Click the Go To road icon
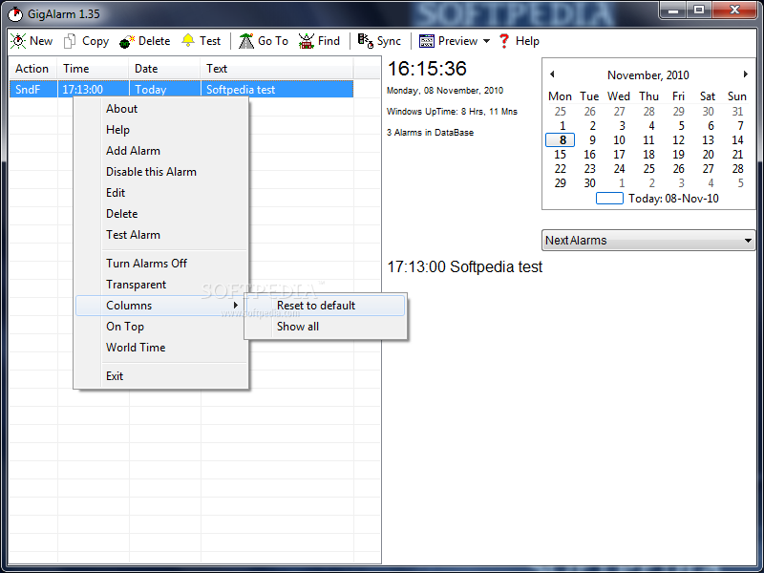Image resolution: width=764 pixels, height=573 pixels. pyautogui.click(x=246, y=41)
